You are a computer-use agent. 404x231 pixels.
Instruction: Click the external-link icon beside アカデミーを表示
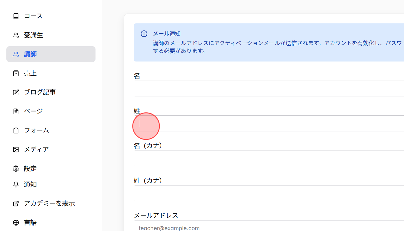(16, 203)
